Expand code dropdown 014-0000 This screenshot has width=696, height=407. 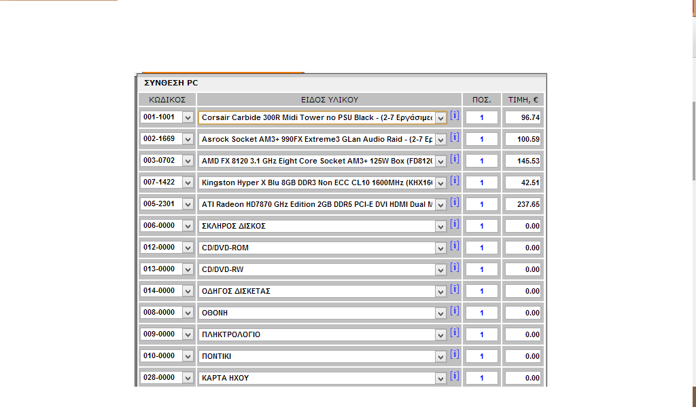[188, 292]
